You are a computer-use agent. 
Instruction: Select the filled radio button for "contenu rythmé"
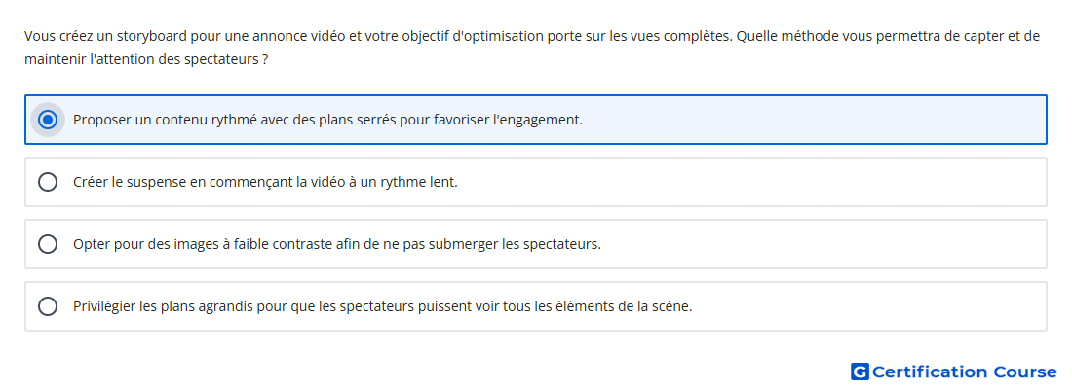[48, 120]
